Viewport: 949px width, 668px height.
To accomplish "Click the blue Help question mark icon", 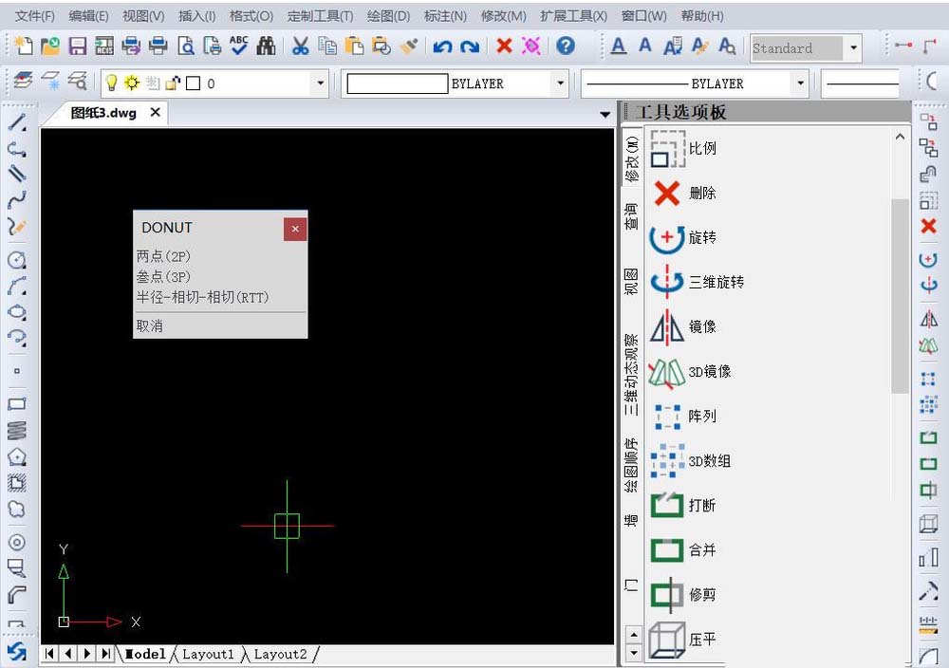I will 566,46.
